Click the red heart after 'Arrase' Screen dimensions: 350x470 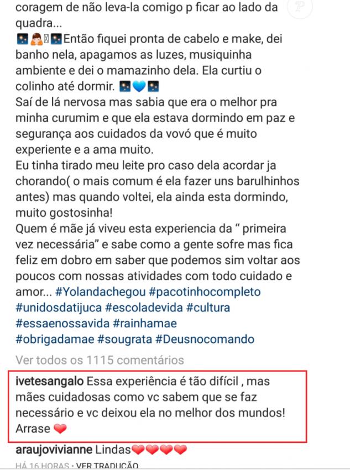point(59,429)
